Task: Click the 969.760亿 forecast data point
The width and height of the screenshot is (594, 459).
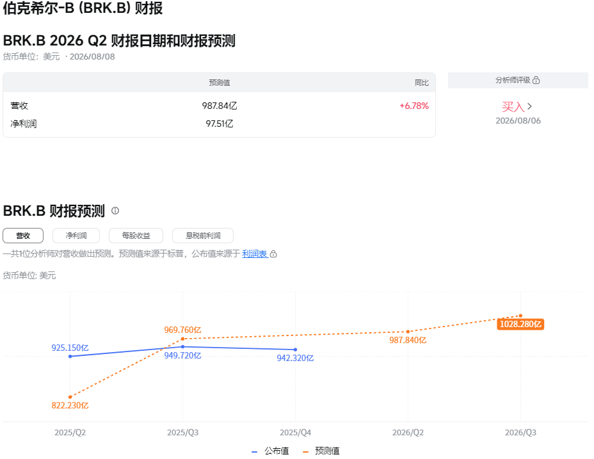Action: click(182, 339)
